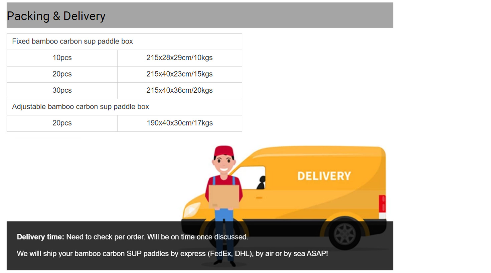Click the driver silhouette in van window
491x273 pixels.
pyautogui.click(x=262, y=182)
